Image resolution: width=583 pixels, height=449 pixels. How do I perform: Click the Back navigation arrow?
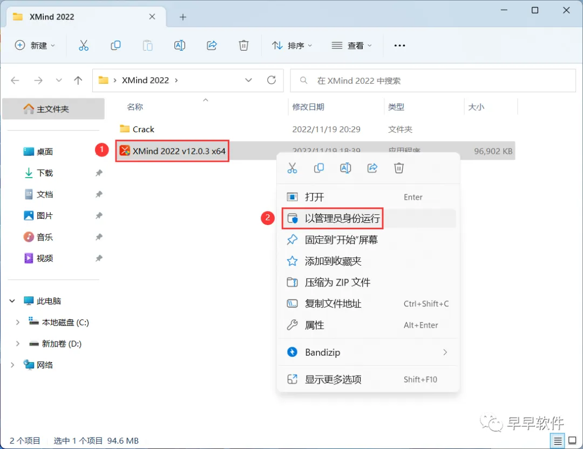pyautogui.click(x=15, y=80)
